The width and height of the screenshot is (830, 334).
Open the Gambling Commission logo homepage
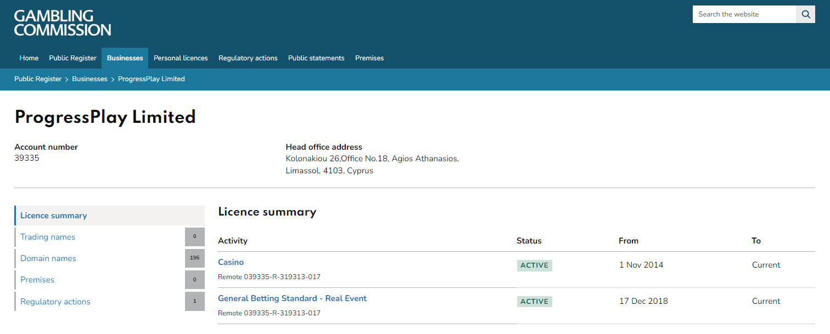(63, 23)
